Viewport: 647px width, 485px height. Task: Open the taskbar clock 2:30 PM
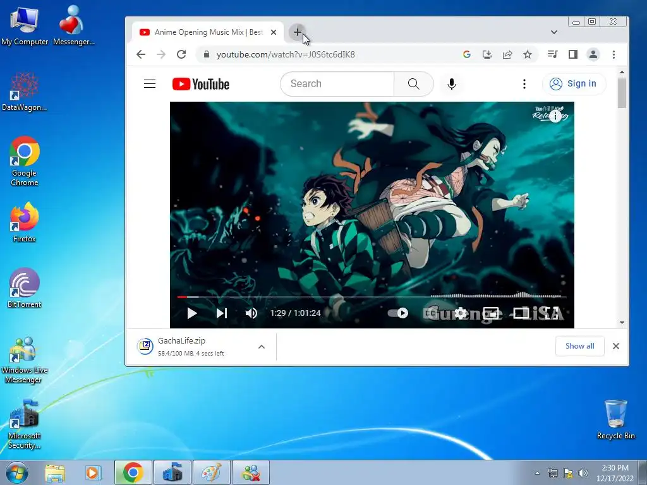point(615,473)
